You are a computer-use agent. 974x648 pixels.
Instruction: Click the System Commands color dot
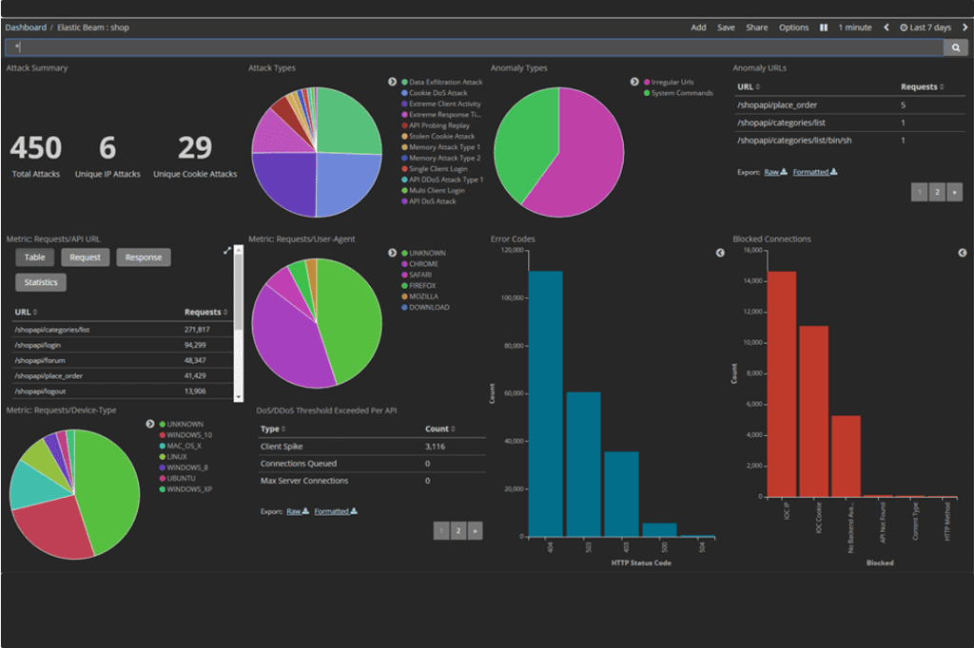tap(647, 93)
